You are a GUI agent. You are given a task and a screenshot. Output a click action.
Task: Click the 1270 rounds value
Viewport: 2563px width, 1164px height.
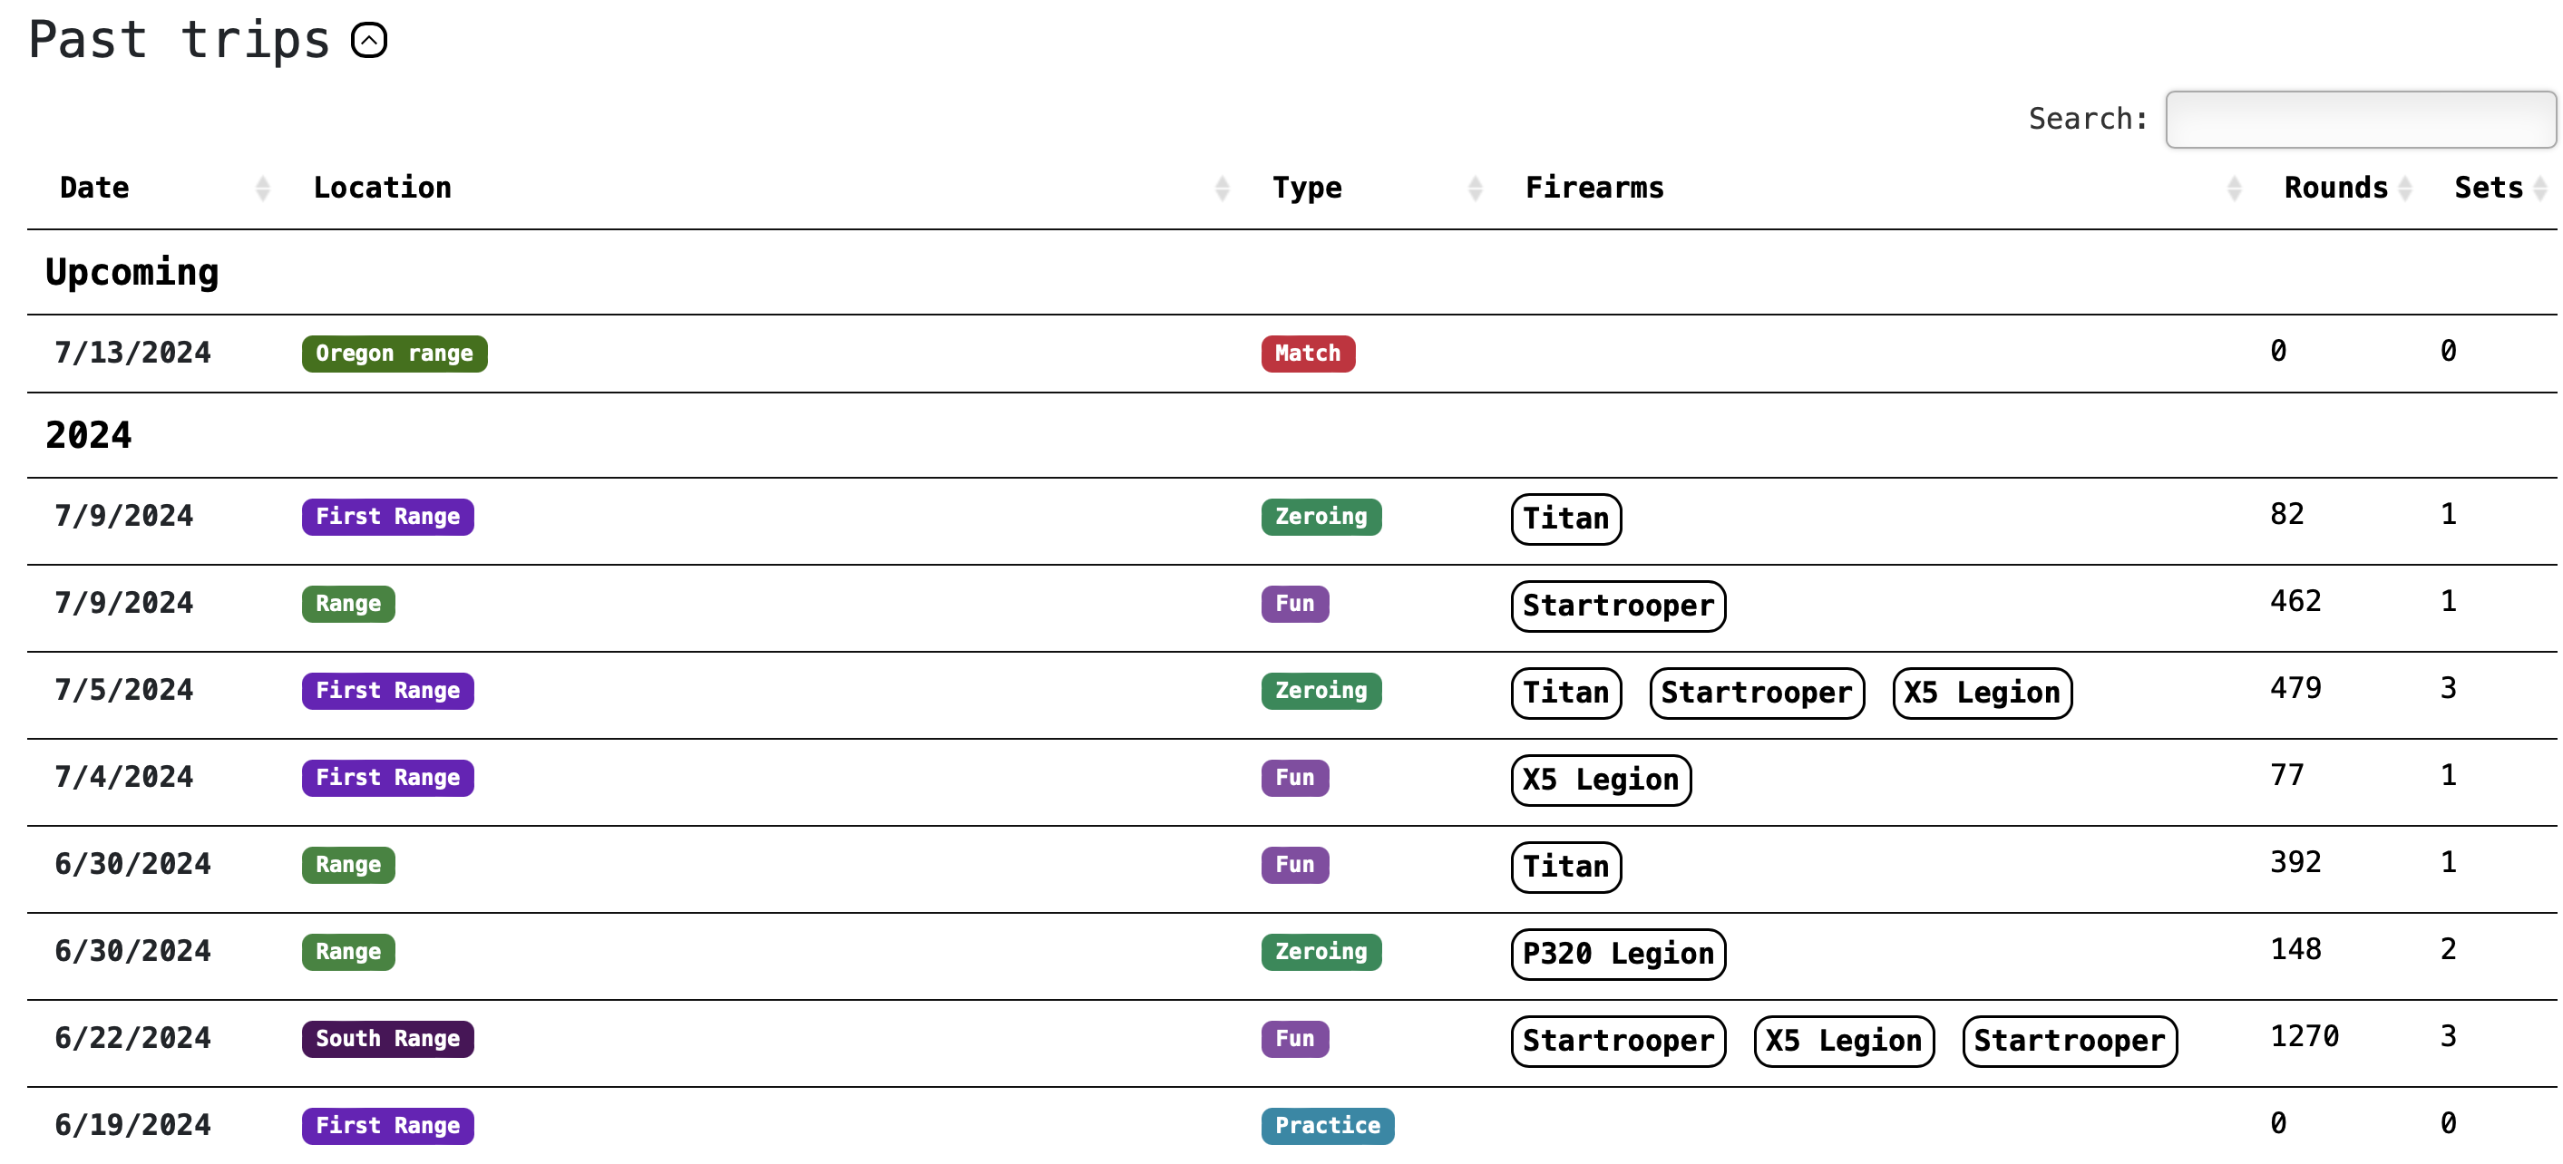point(2305,1035)
